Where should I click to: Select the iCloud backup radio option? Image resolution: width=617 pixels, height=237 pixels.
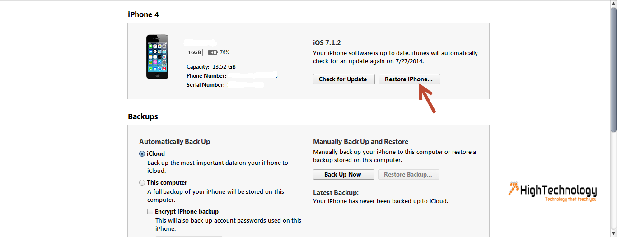click(142, 153)
